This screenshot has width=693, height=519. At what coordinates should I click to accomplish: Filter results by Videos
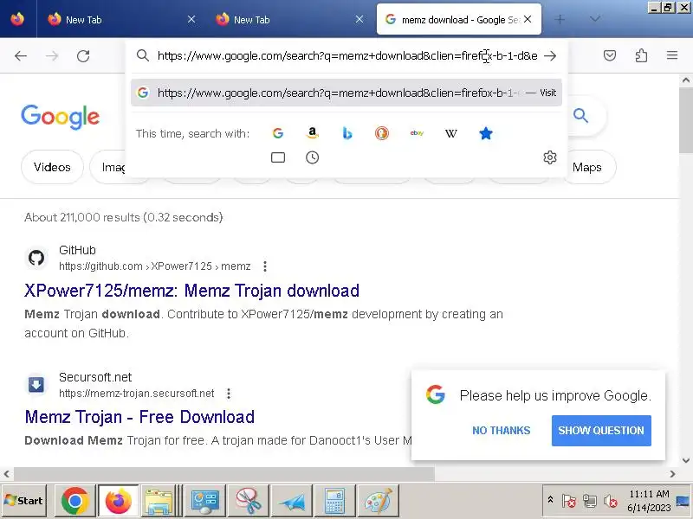[x=52, y=167]
